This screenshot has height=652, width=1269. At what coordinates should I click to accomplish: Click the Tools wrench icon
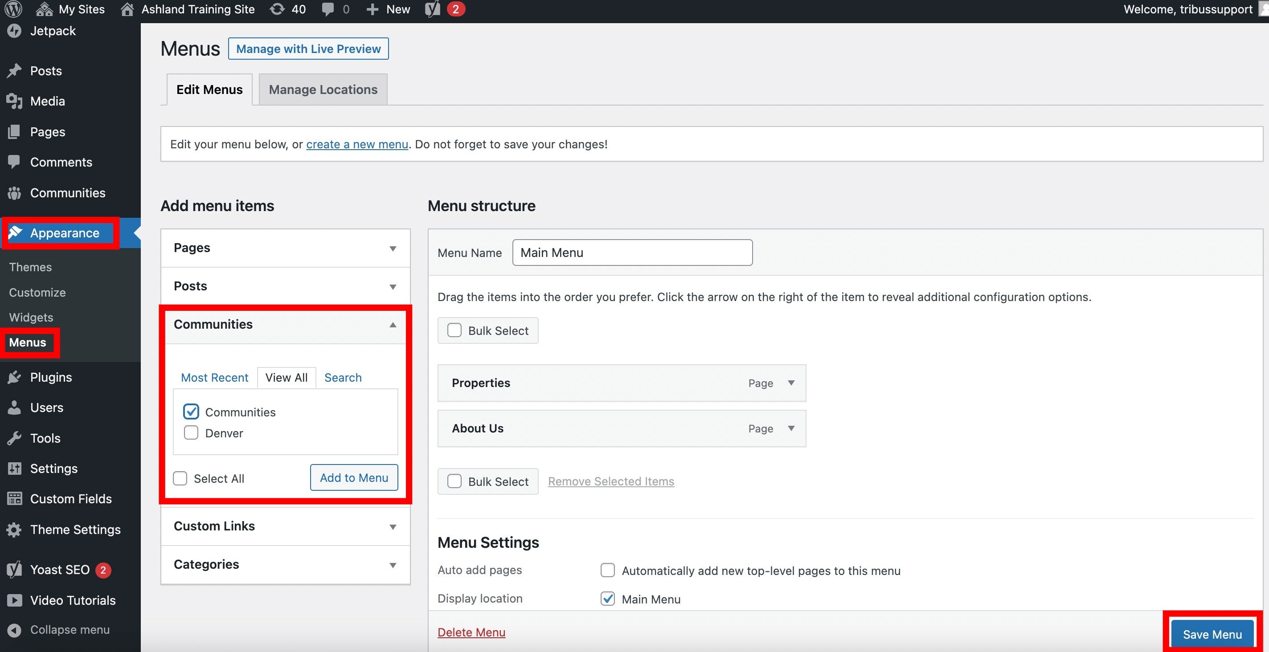point(14,438)
